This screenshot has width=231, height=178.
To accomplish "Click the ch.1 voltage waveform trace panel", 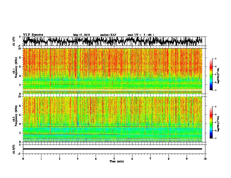I will point(114,41).
